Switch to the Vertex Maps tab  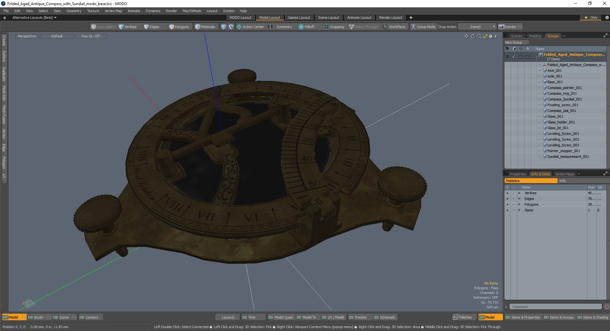(564, 174)
